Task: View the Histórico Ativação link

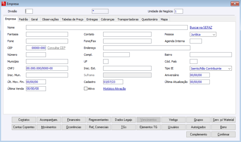Action: (114, 89)
